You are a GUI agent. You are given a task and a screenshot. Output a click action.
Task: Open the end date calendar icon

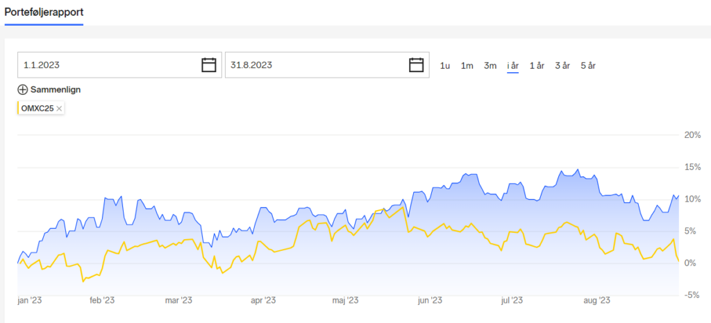tap(417, 65)
